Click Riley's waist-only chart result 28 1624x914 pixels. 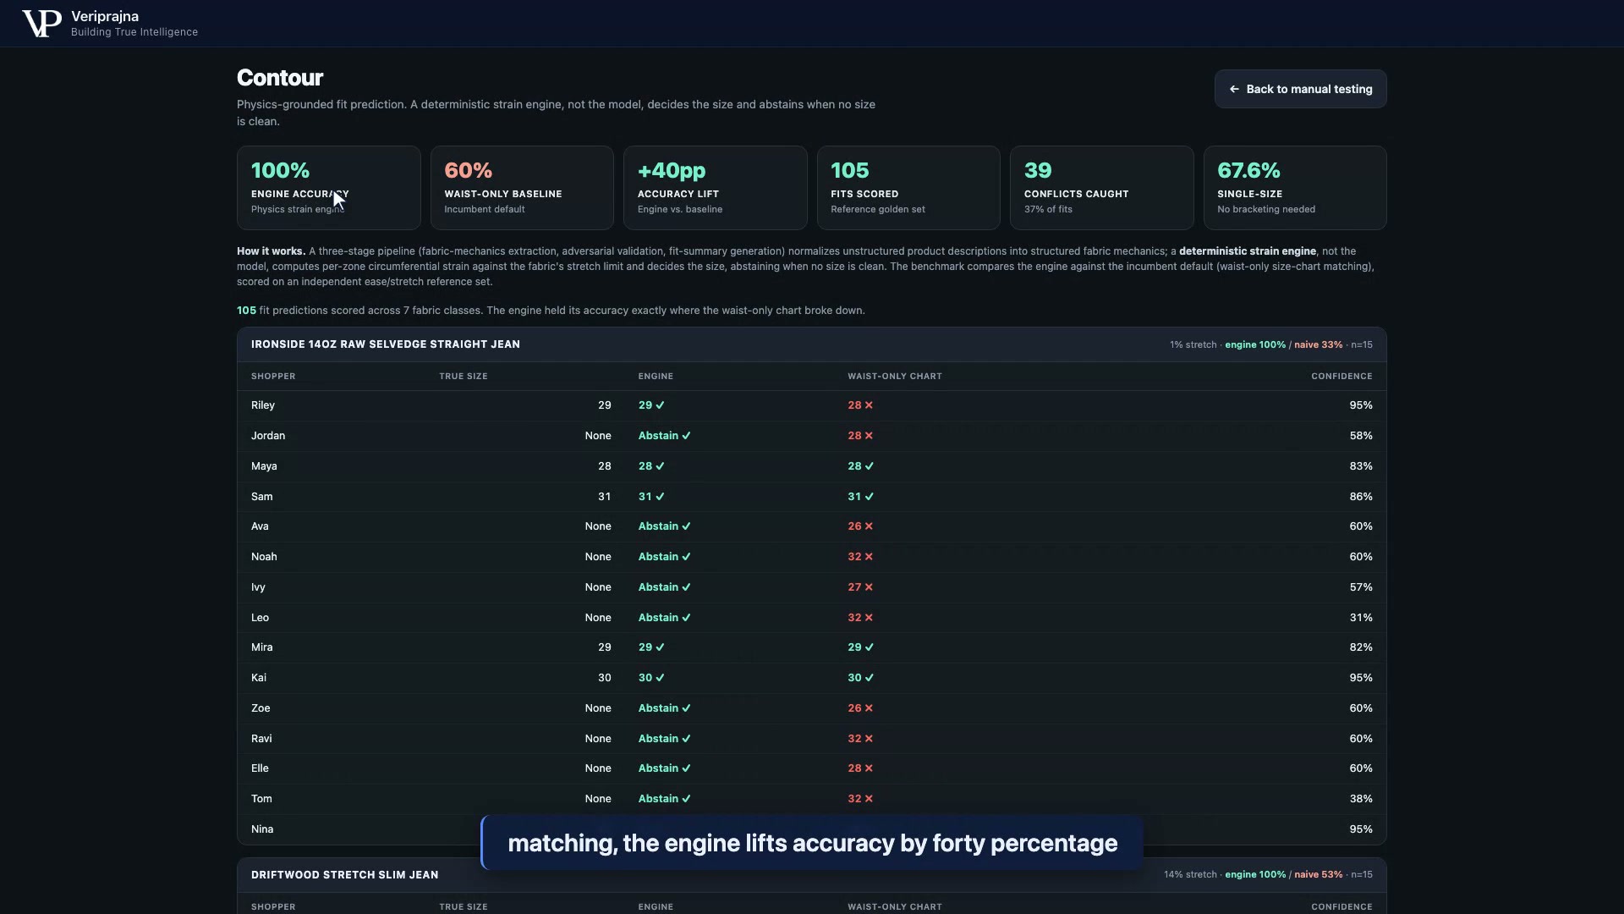pos(860,405)
